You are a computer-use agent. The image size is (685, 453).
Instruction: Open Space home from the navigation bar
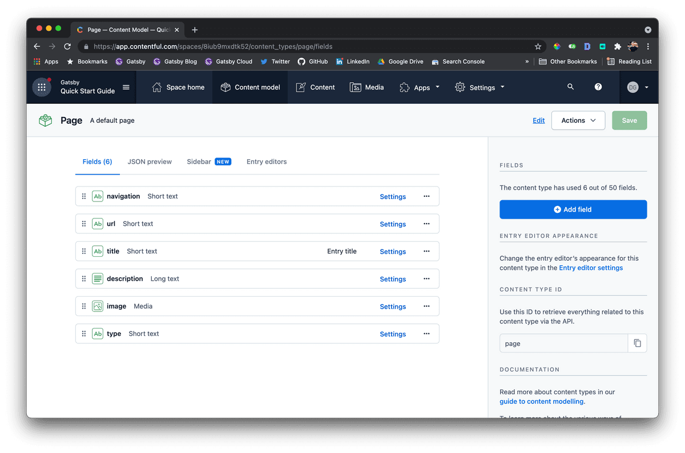(178, 87)
